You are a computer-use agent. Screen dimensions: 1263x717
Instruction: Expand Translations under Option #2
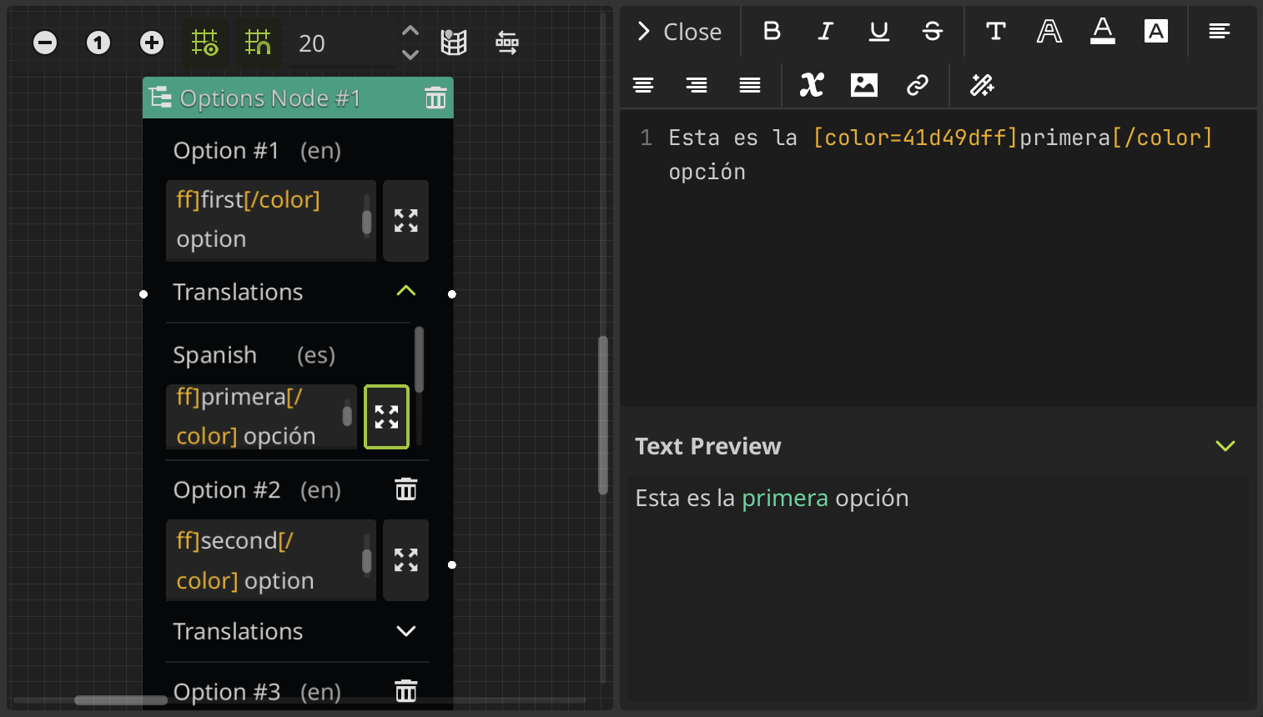(x=405, y=631)
